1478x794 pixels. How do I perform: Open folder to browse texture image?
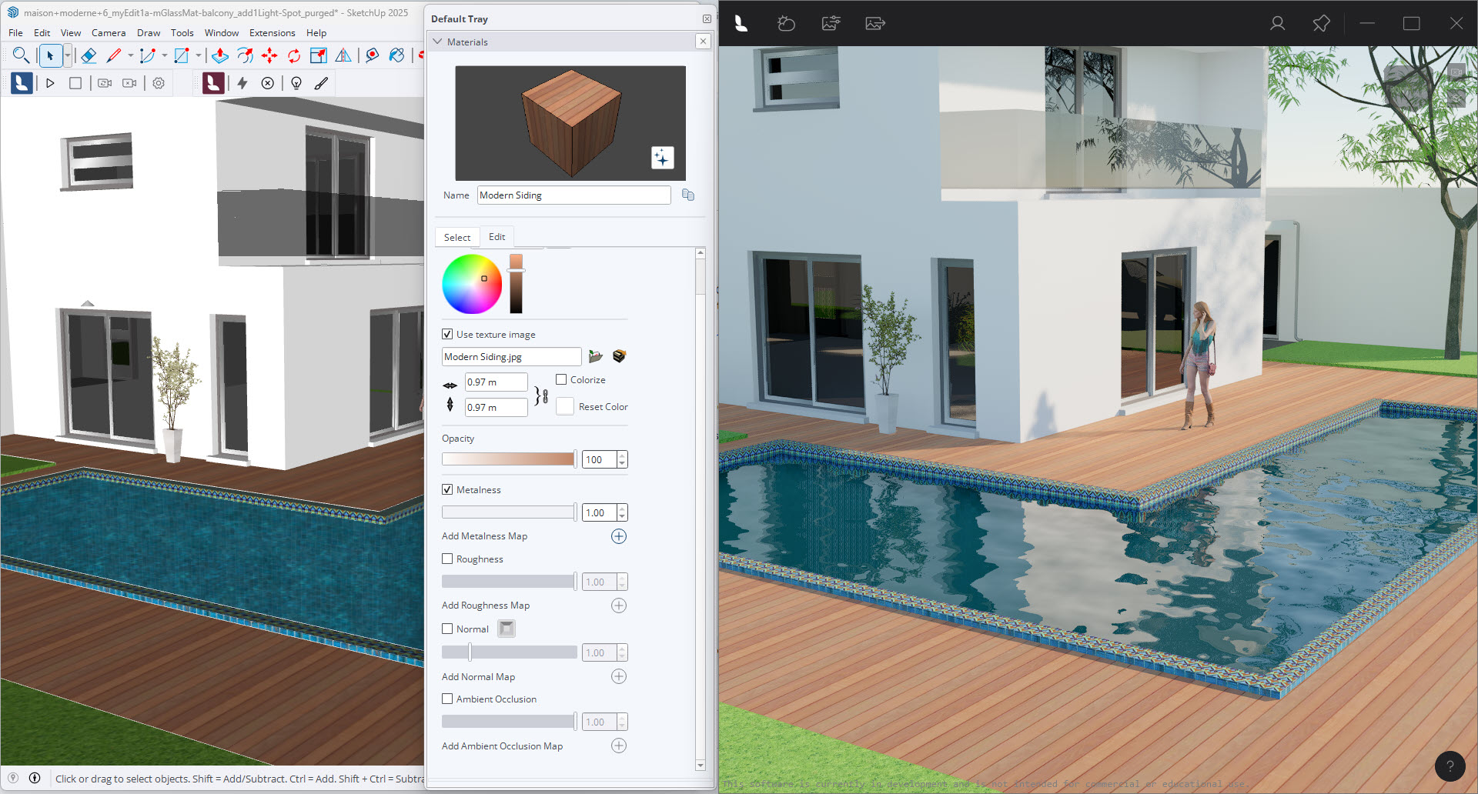tap(595, 356)
